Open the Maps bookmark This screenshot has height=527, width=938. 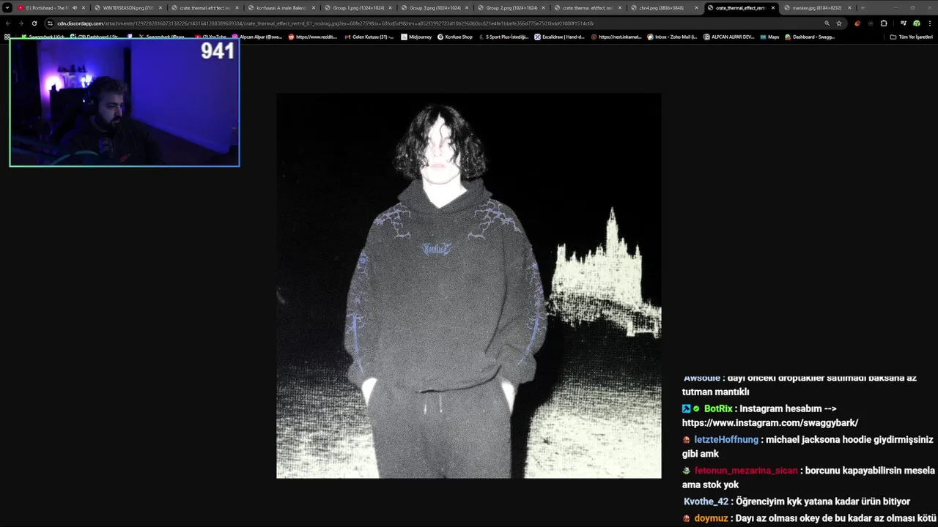tap(769, 37)
